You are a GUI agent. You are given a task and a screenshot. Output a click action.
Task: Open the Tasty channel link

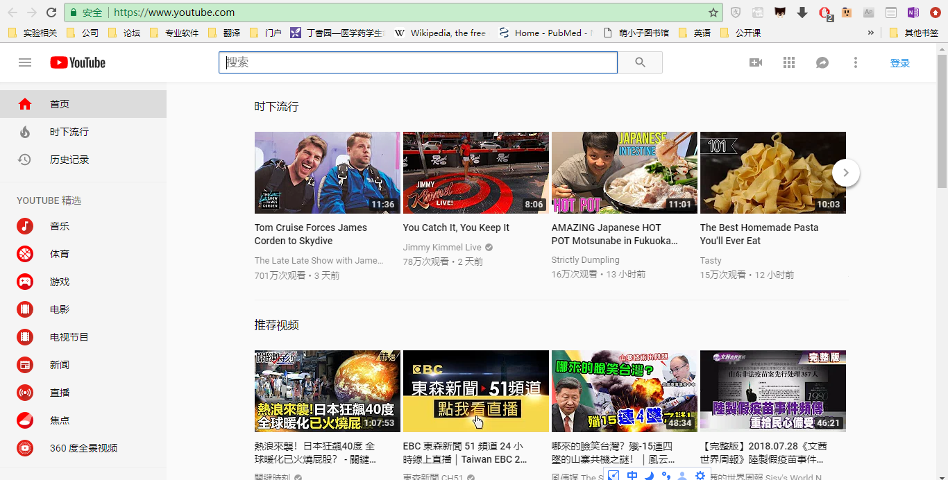point(711,261)
